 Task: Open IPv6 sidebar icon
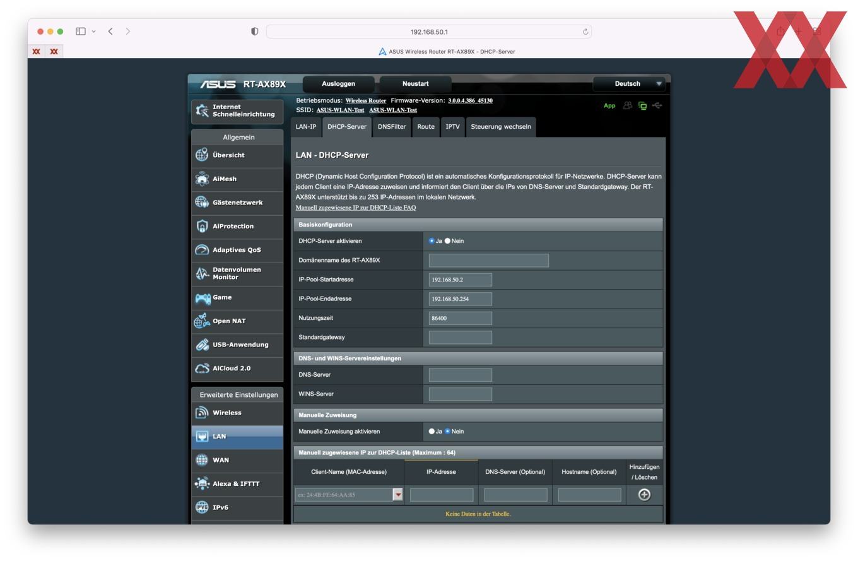202,507
